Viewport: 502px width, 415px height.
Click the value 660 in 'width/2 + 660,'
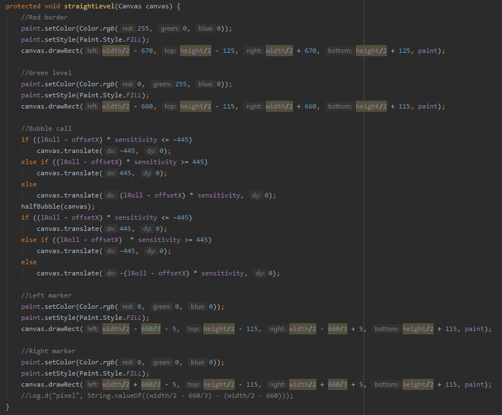coord(311,106)
